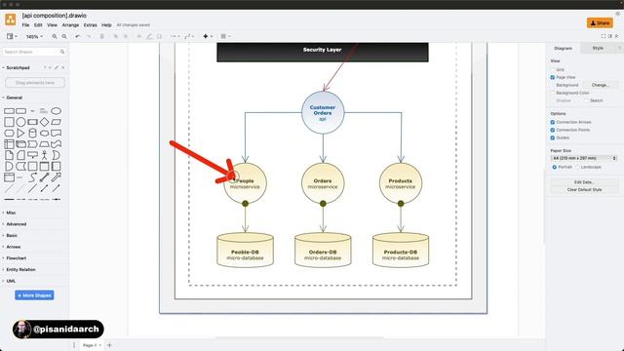Click the delete trash icon in toolbar

click(x=101, y=36)
